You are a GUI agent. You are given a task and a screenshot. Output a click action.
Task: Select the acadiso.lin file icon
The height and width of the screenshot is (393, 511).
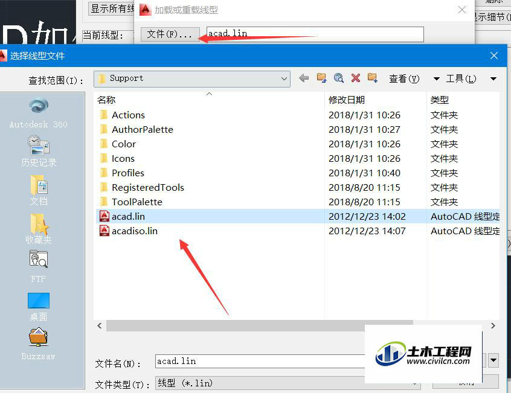coord(104,231)
